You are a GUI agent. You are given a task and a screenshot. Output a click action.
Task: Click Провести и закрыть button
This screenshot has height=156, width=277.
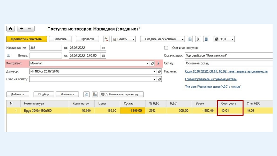(x=26, y=39)
